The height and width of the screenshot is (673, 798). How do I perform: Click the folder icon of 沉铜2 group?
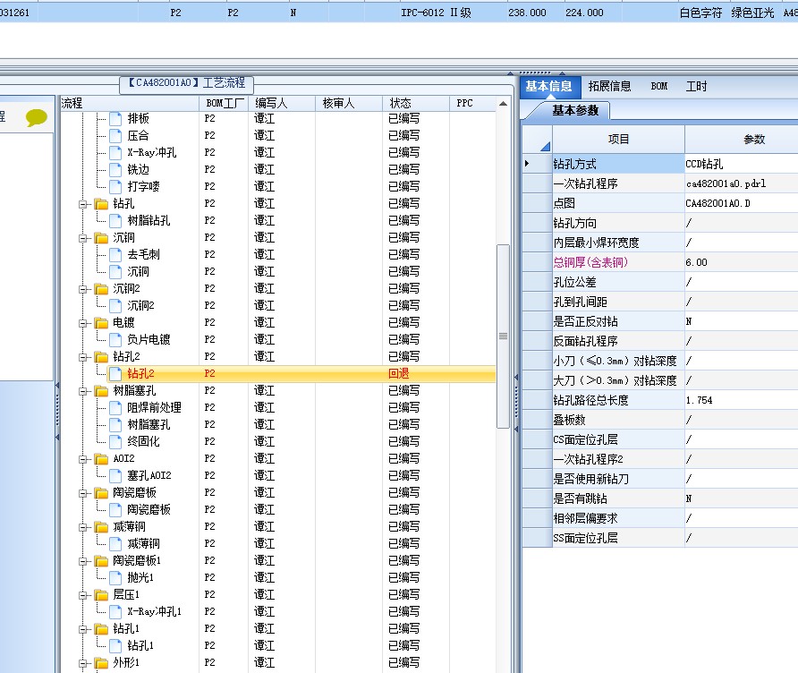tap(101, 289)
